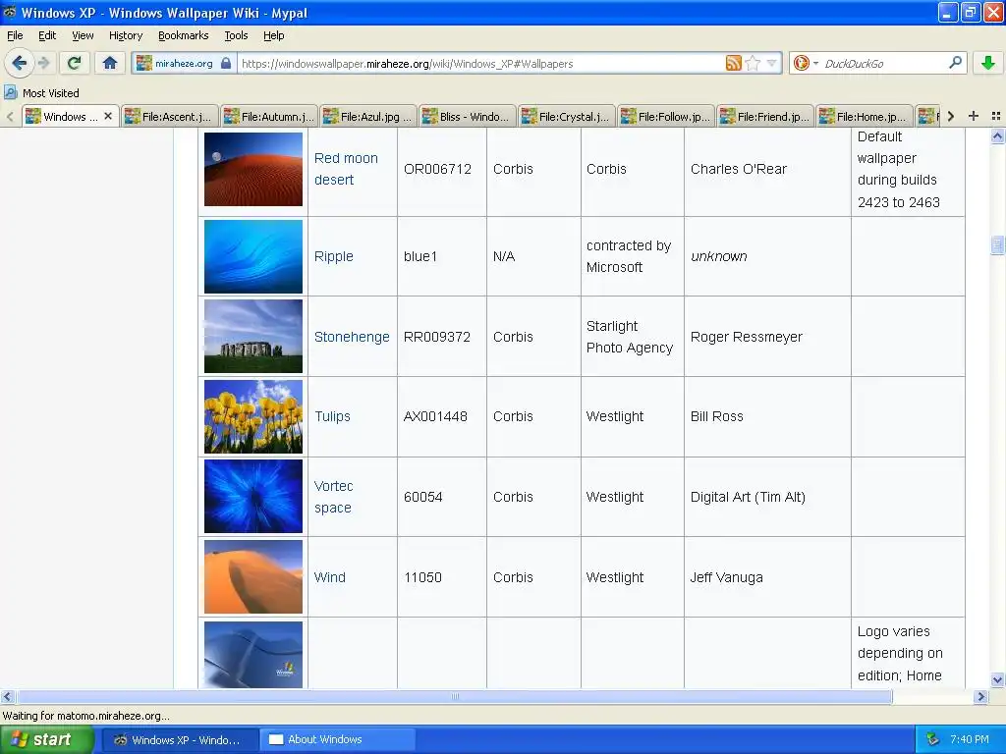This screenshot has height=754, width=1006.
Task: Open the Tulips wallpaper link
Action: [x=332, y=416]
